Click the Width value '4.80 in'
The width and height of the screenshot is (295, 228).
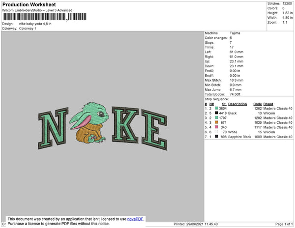tap(288, 18)
